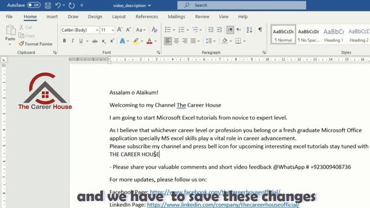Increase paragraph indent
This screenshot has height=208, width=370.
click(220, 29)
